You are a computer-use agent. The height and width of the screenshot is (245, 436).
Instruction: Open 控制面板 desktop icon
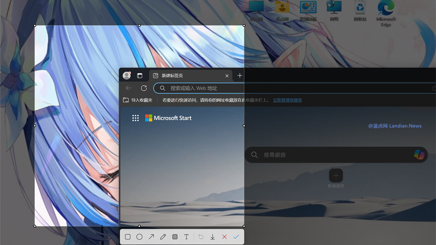308,11
